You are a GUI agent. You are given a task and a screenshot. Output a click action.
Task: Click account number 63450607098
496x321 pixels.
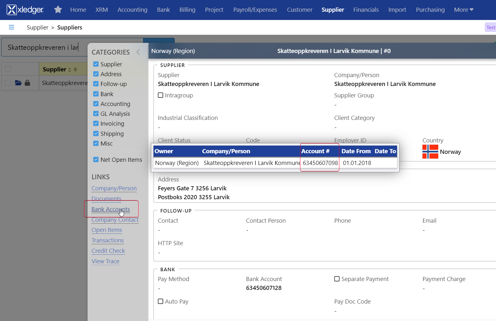click(x=320, y=163)
